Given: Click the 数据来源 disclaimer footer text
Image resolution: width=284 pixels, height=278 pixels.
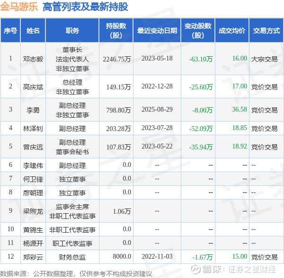Looking at the screenshot, I should 76,274.
